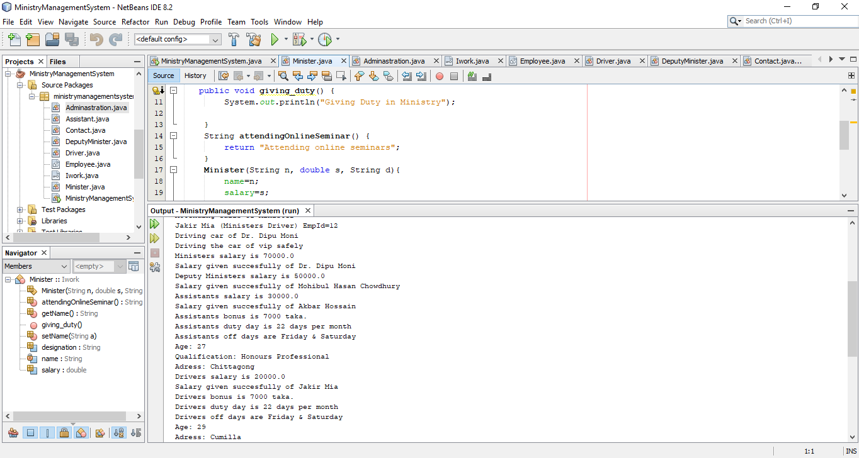859x458 pixels.
Task: Open the default config dropdown
Action: click(x=215, y=38)
